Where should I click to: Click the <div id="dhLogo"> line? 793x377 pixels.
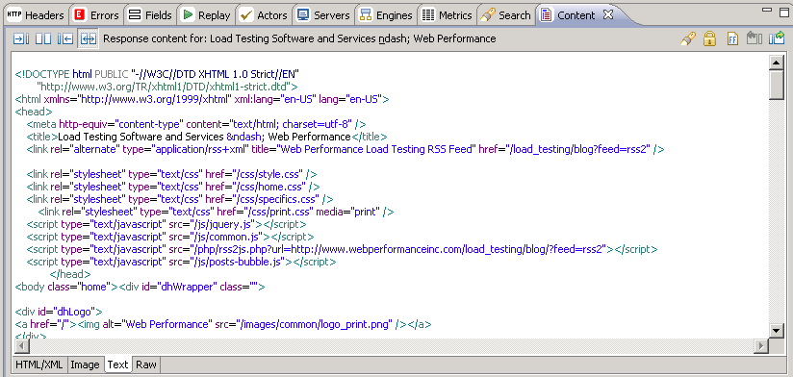pyautogui.click(x=59, y=312)
